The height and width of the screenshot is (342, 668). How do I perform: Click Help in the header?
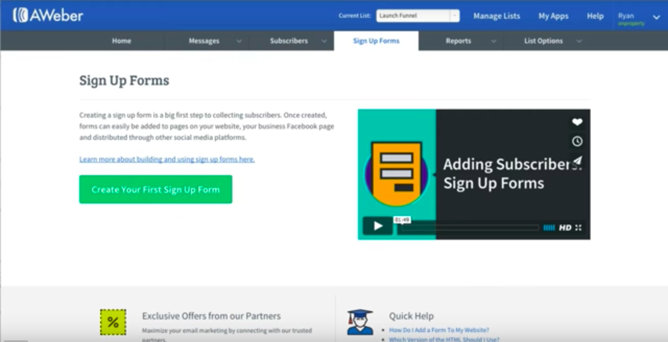coord(595,16)
